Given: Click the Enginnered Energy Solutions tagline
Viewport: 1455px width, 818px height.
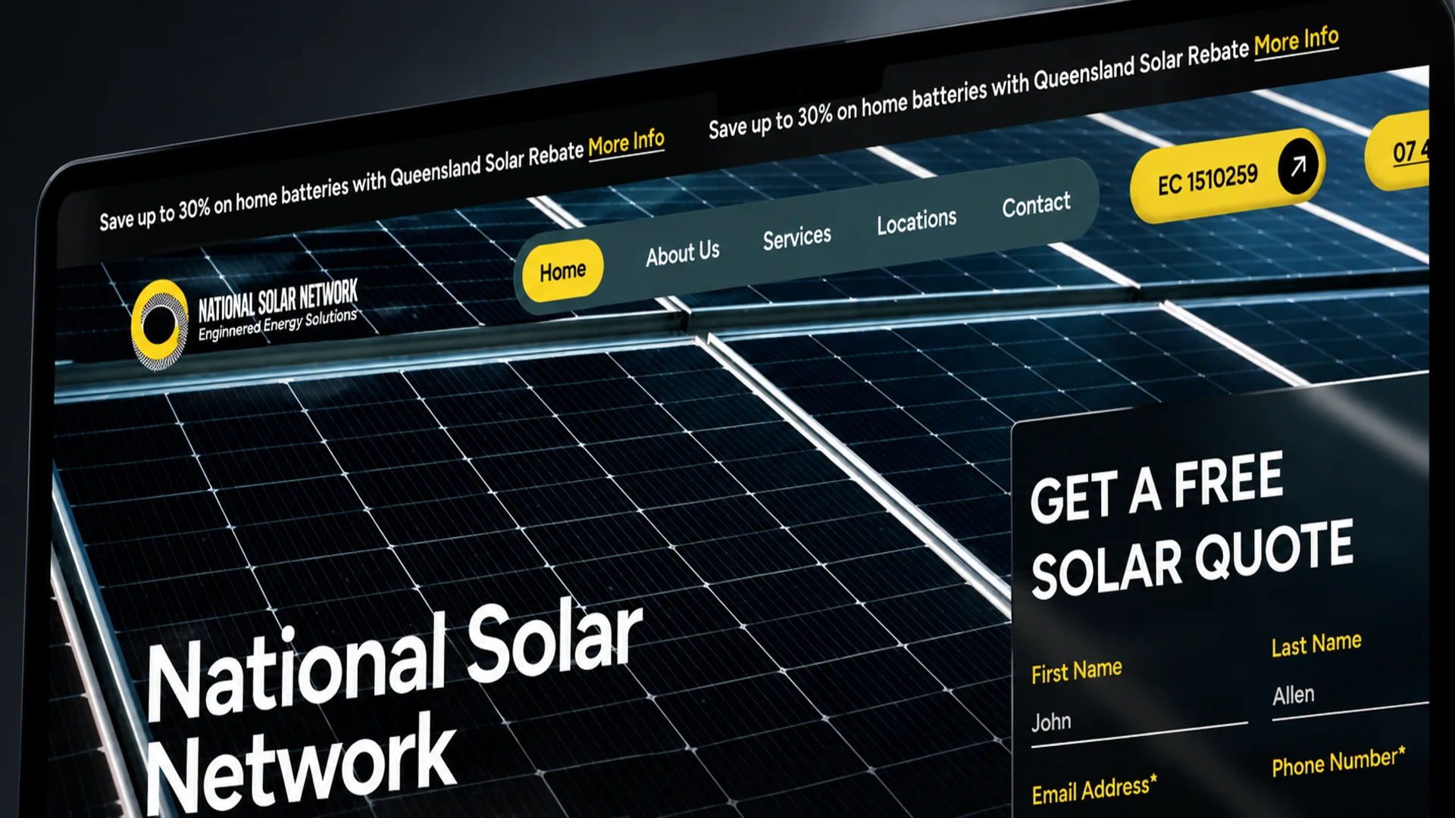Looking at the screenshot, I should 277,325.
